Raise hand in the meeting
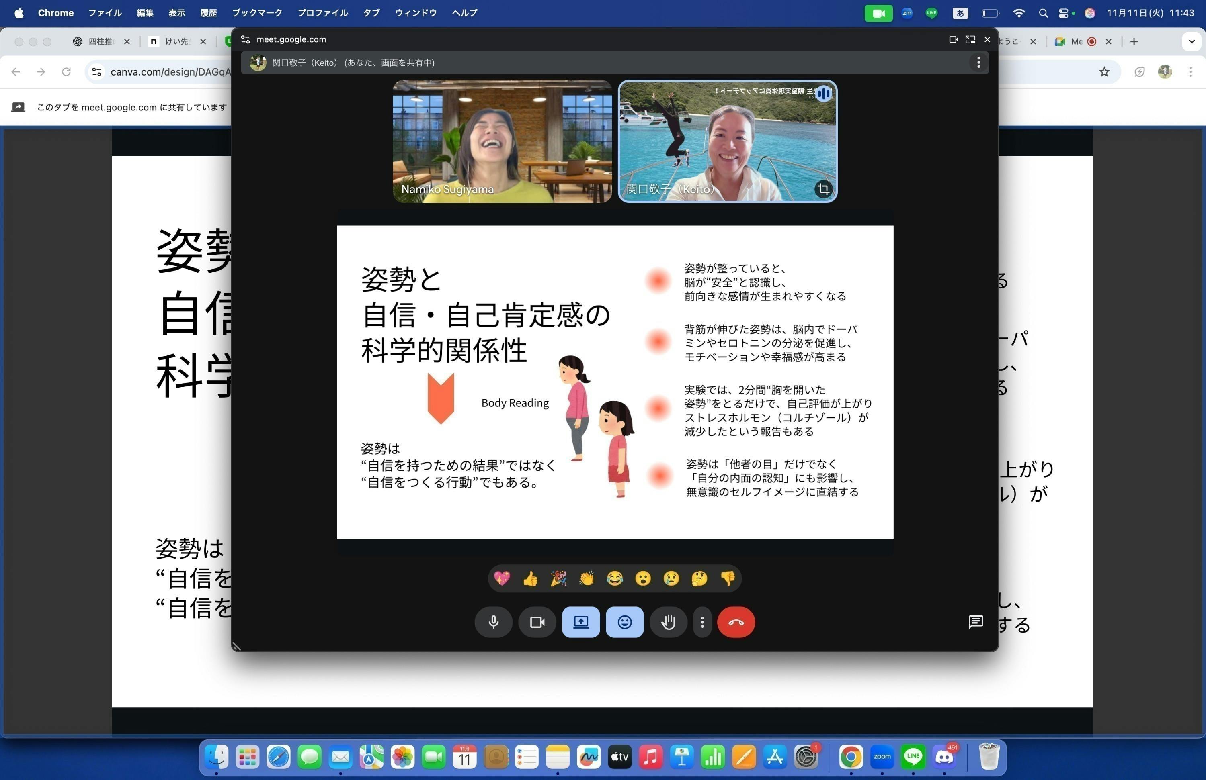The image size is (1206, 780). pos(669,622)
